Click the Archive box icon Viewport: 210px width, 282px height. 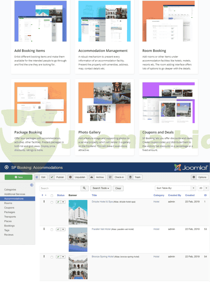tap(91, 177)
